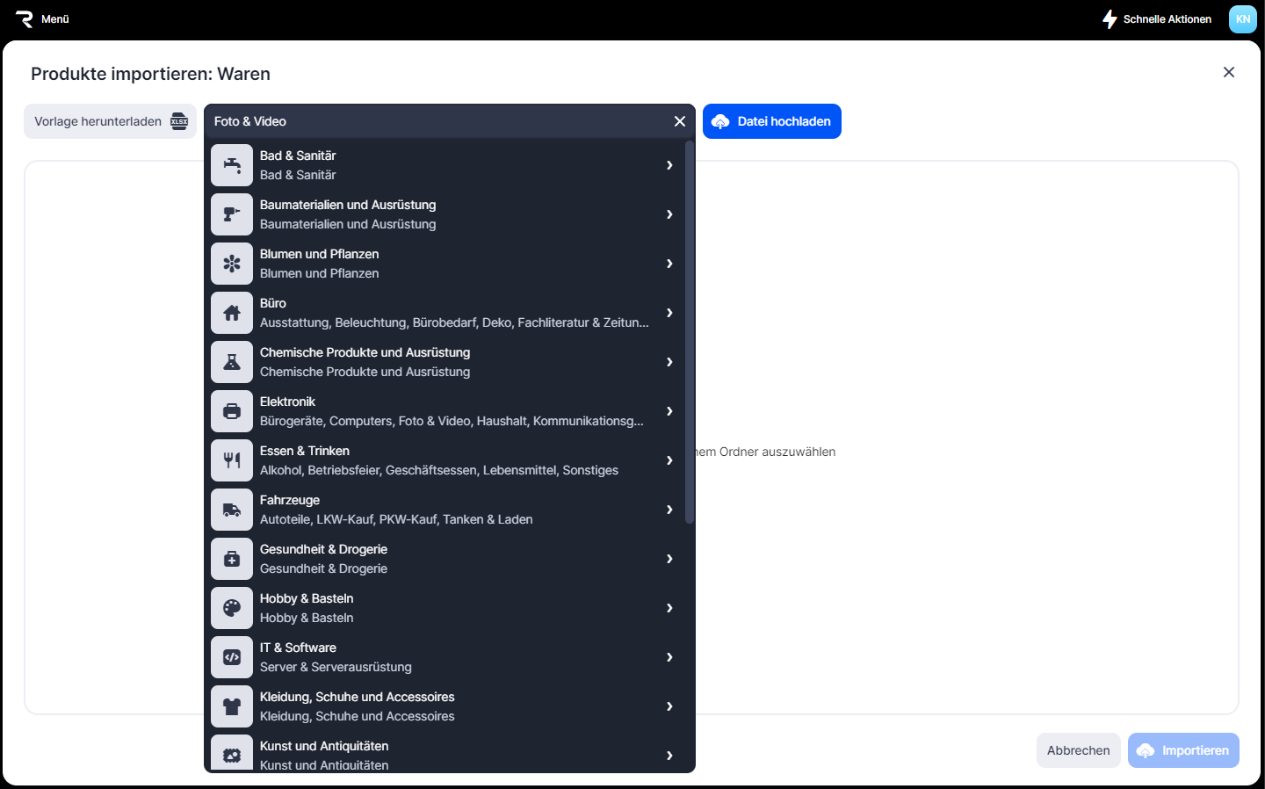Click the truck icon for Fahrzeuge
Screen dimensions: 1265x789
tap(232, 510)
